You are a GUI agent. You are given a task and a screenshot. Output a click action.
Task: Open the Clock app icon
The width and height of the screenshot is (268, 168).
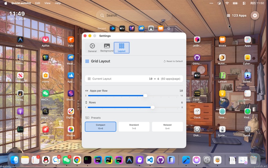pos(197,112)
